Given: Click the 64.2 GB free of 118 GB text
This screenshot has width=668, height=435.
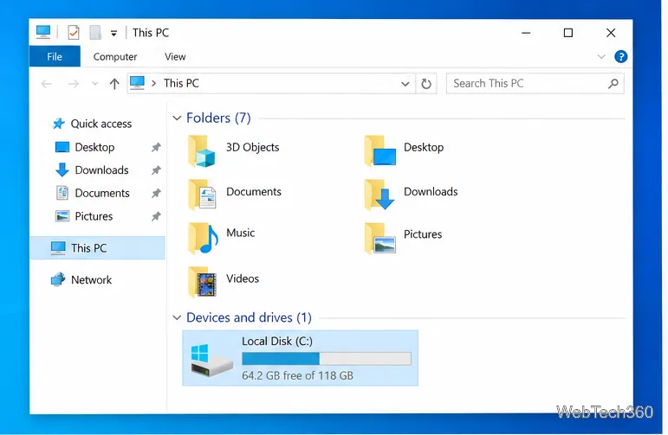Looking at the screenshot, I should (297, 375).
